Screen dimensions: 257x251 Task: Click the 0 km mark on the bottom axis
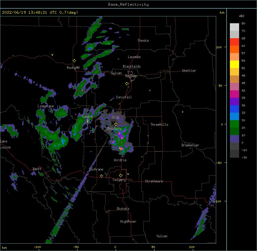pos(115,247)
